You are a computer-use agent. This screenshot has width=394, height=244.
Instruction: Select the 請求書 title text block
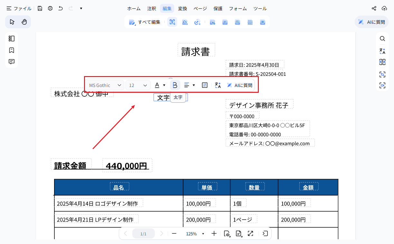(x=196, y=50)
